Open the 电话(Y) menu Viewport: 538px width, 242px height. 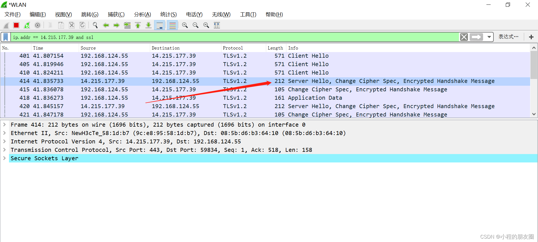pos(194,15)
